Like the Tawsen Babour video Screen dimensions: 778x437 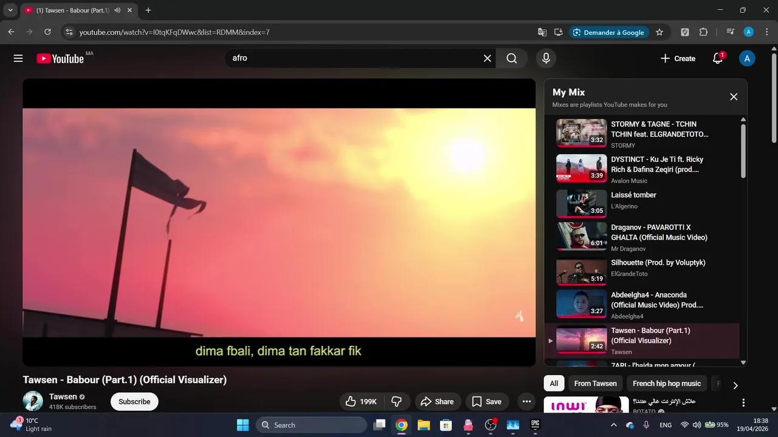tap(361, 402)
